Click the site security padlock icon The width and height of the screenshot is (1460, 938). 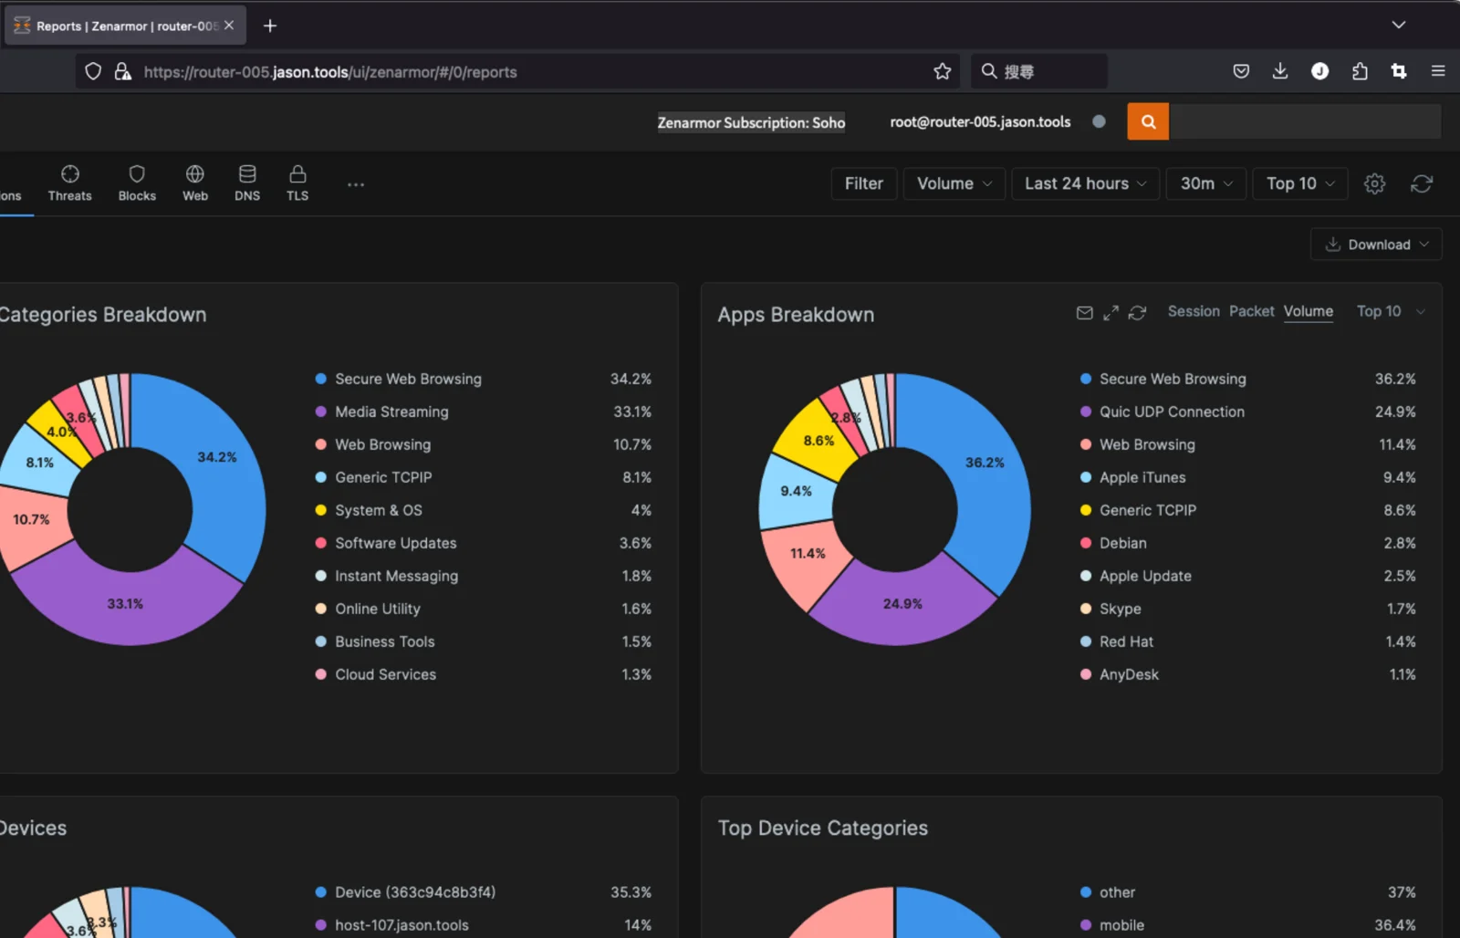122,71
